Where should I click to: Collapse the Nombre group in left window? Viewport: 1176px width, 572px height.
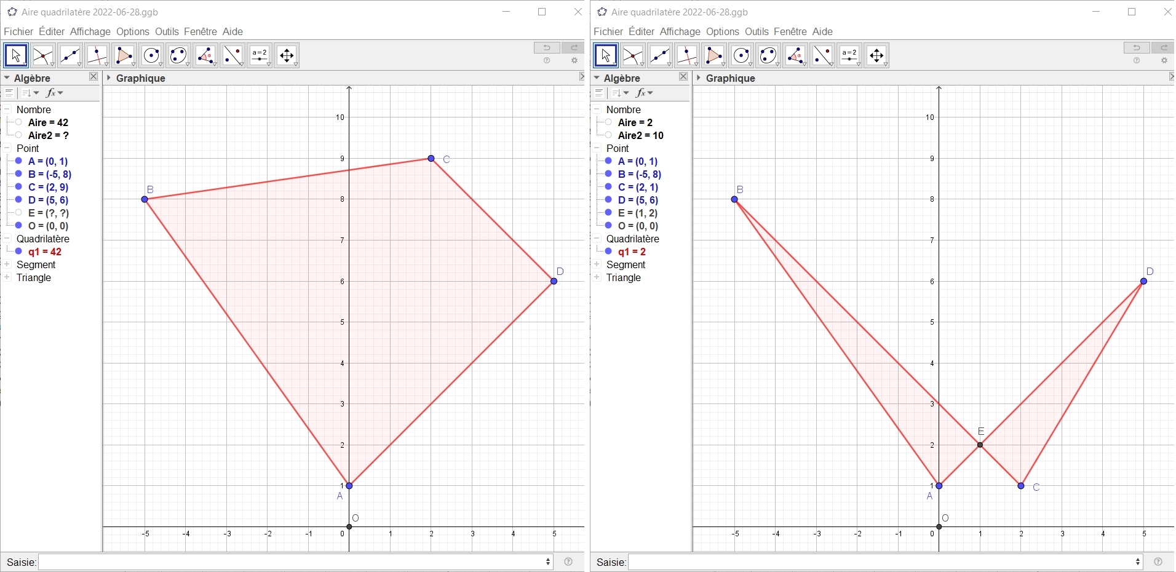[7, 109]
